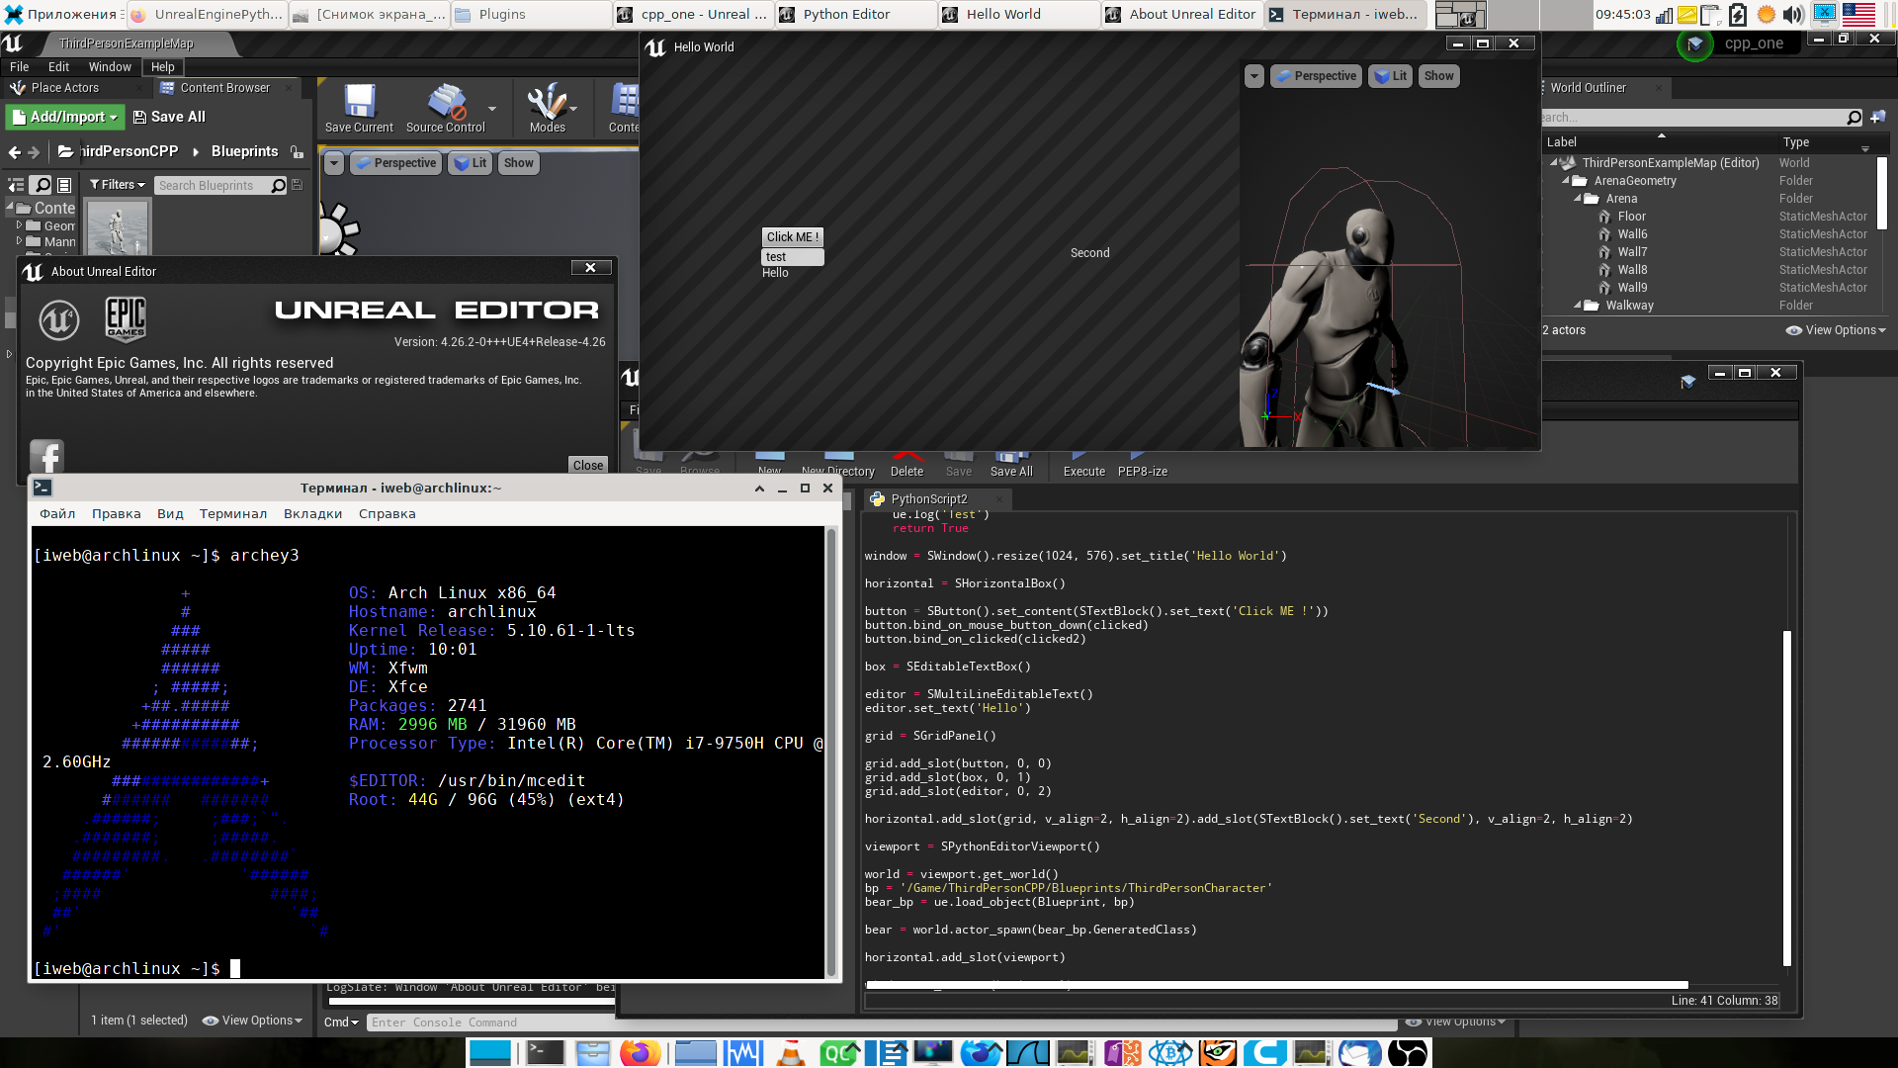Go back in Content Browser history
The width and height of the screenshot is (1898, 1068).
[14, 152]
